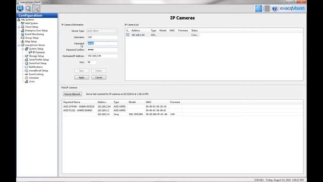323x182 pixels.
Task: Open Client Setup in the tree
Action: coord(31,27)
